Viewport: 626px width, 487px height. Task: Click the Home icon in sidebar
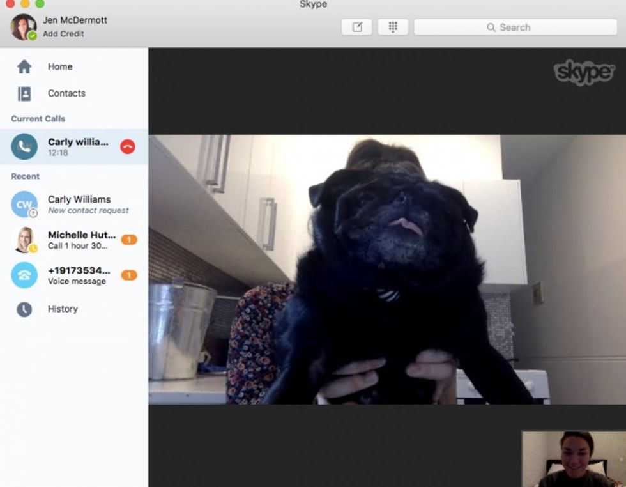click(24, 67)
